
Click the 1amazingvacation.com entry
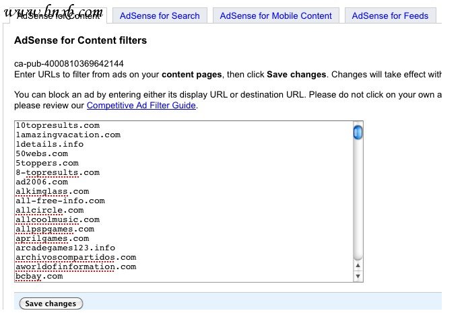[x=67, y=135]
